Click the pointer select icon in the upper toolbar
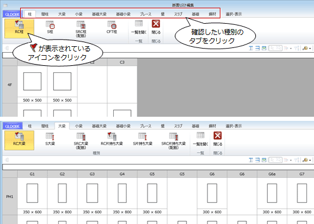The width and height of the screenshot is (314, 224). (272, 48)
